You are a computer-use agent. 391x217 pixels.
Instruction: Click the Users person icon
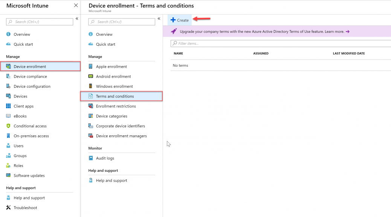tap(9, 146)
